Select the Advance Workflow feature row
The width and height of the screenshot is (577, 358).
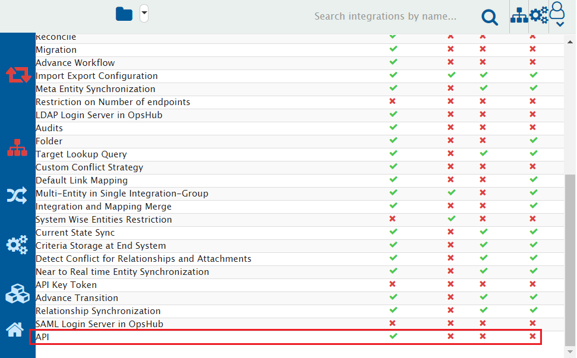(75, 63)
